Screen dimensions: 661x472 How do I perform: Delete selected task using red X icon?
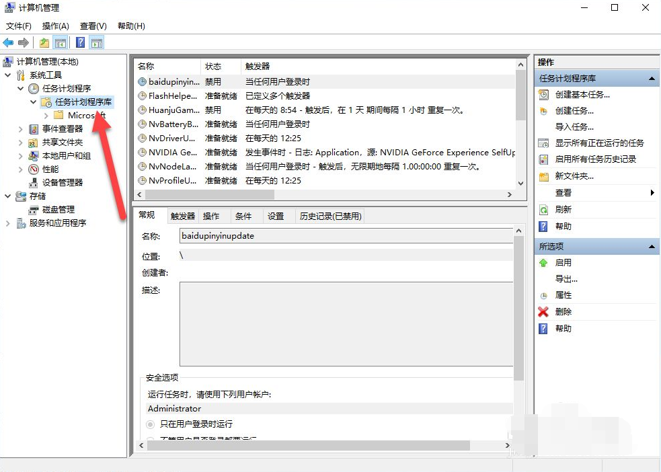tap(543, 311)
